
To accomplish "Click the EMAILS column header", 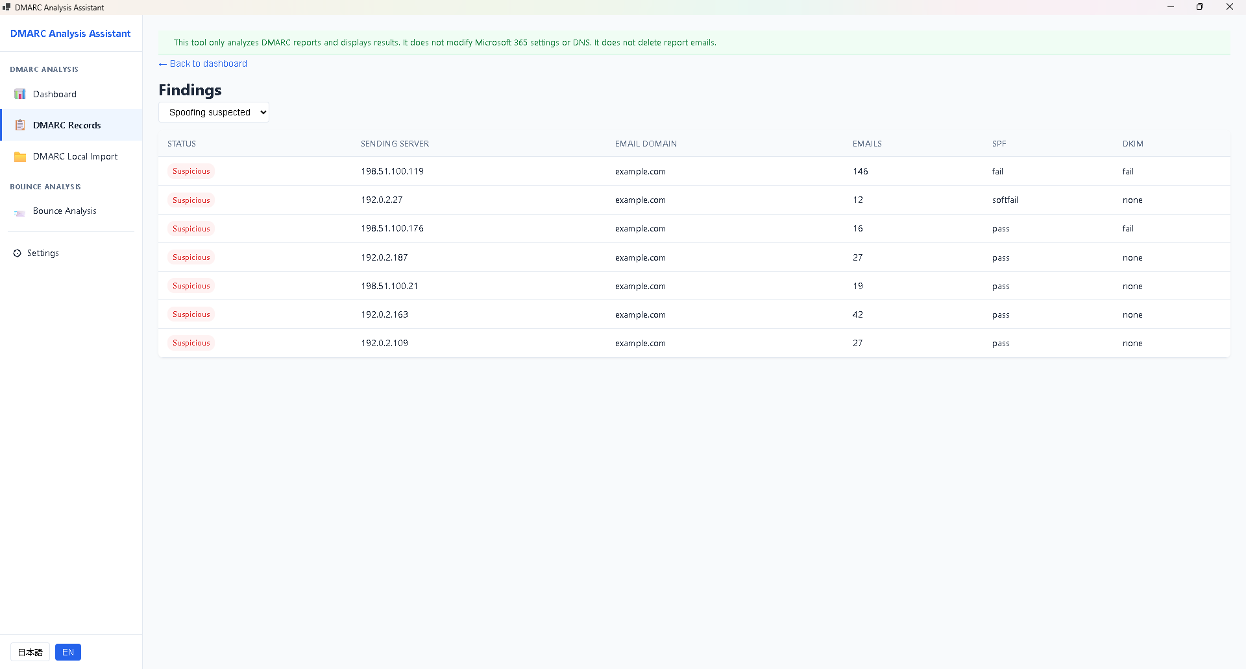I will click(x=867, y=144).
